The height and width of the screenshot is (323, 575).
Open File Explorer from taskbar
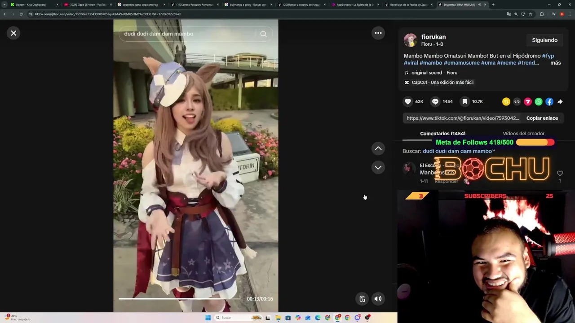coord(278,318)
